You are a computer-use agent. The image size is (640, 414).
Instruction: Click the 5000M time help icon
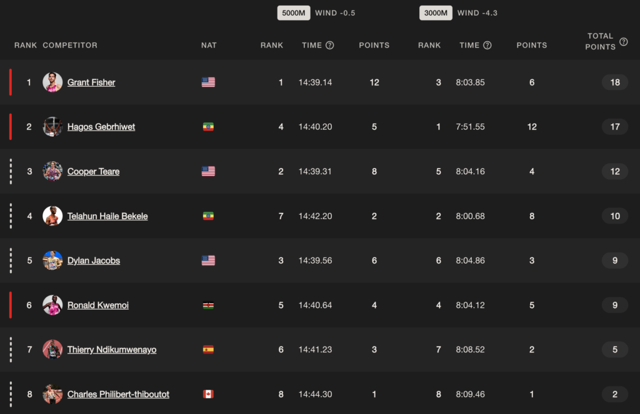pyautogui.click(x=330, y=46)
